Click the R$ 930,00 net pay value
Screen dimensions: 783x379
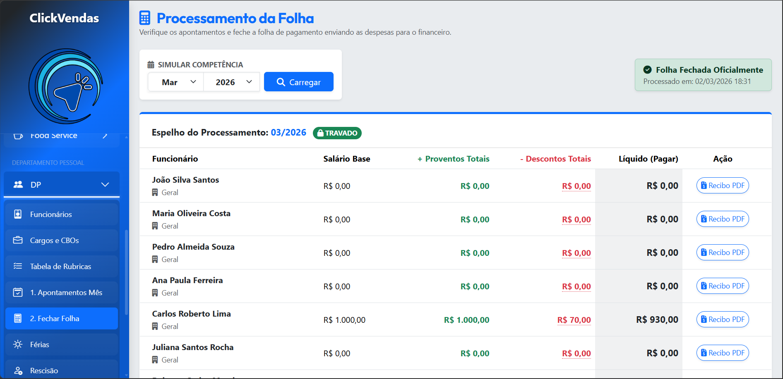click(657, 319)
